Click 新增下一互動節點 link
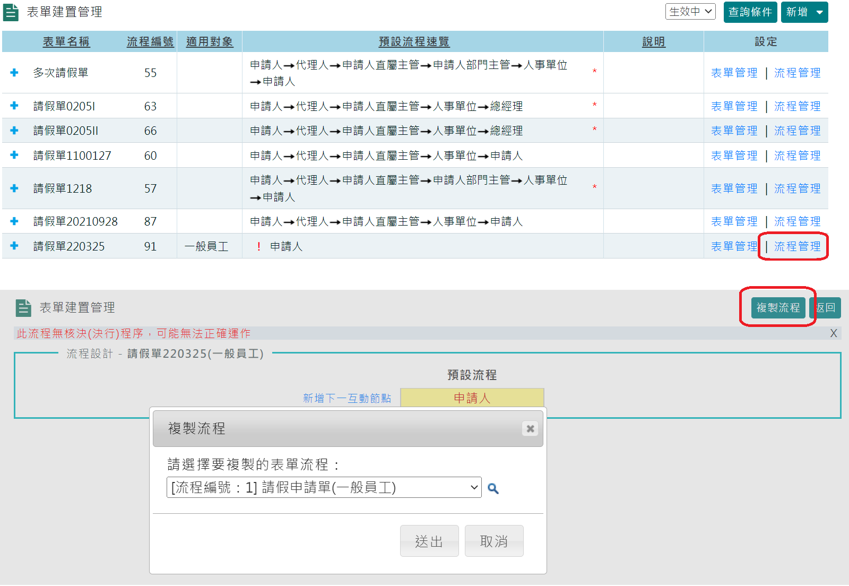Screen dimensions: 849x586 [348, 398]
